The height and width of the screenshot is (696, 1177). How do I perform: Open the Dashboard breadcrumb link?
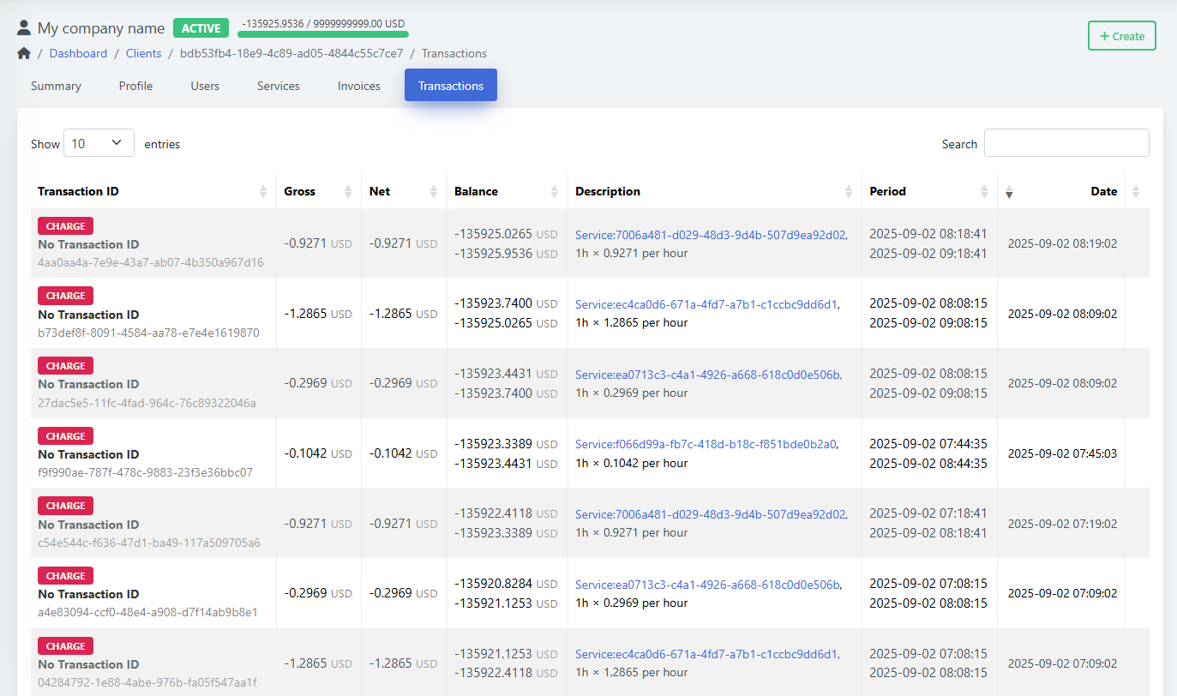click(x=78, y=53)
